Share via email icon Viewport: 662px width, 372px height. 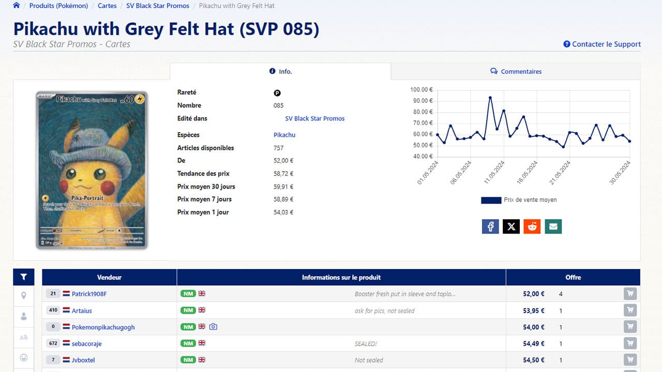pos(553,226)
